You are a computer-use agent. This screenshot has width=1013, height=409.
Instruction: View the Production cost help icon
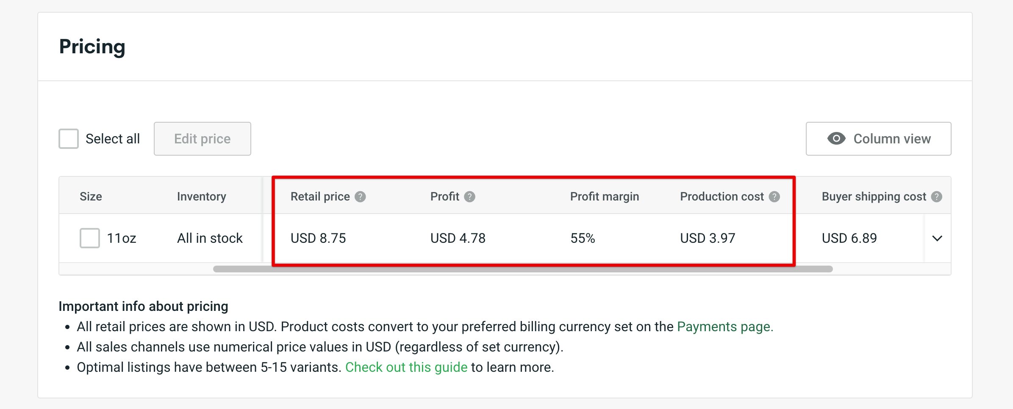(x=774, y=196)
